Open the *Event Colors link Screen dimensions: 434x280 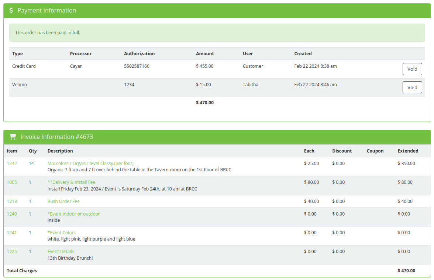point(61,232)
